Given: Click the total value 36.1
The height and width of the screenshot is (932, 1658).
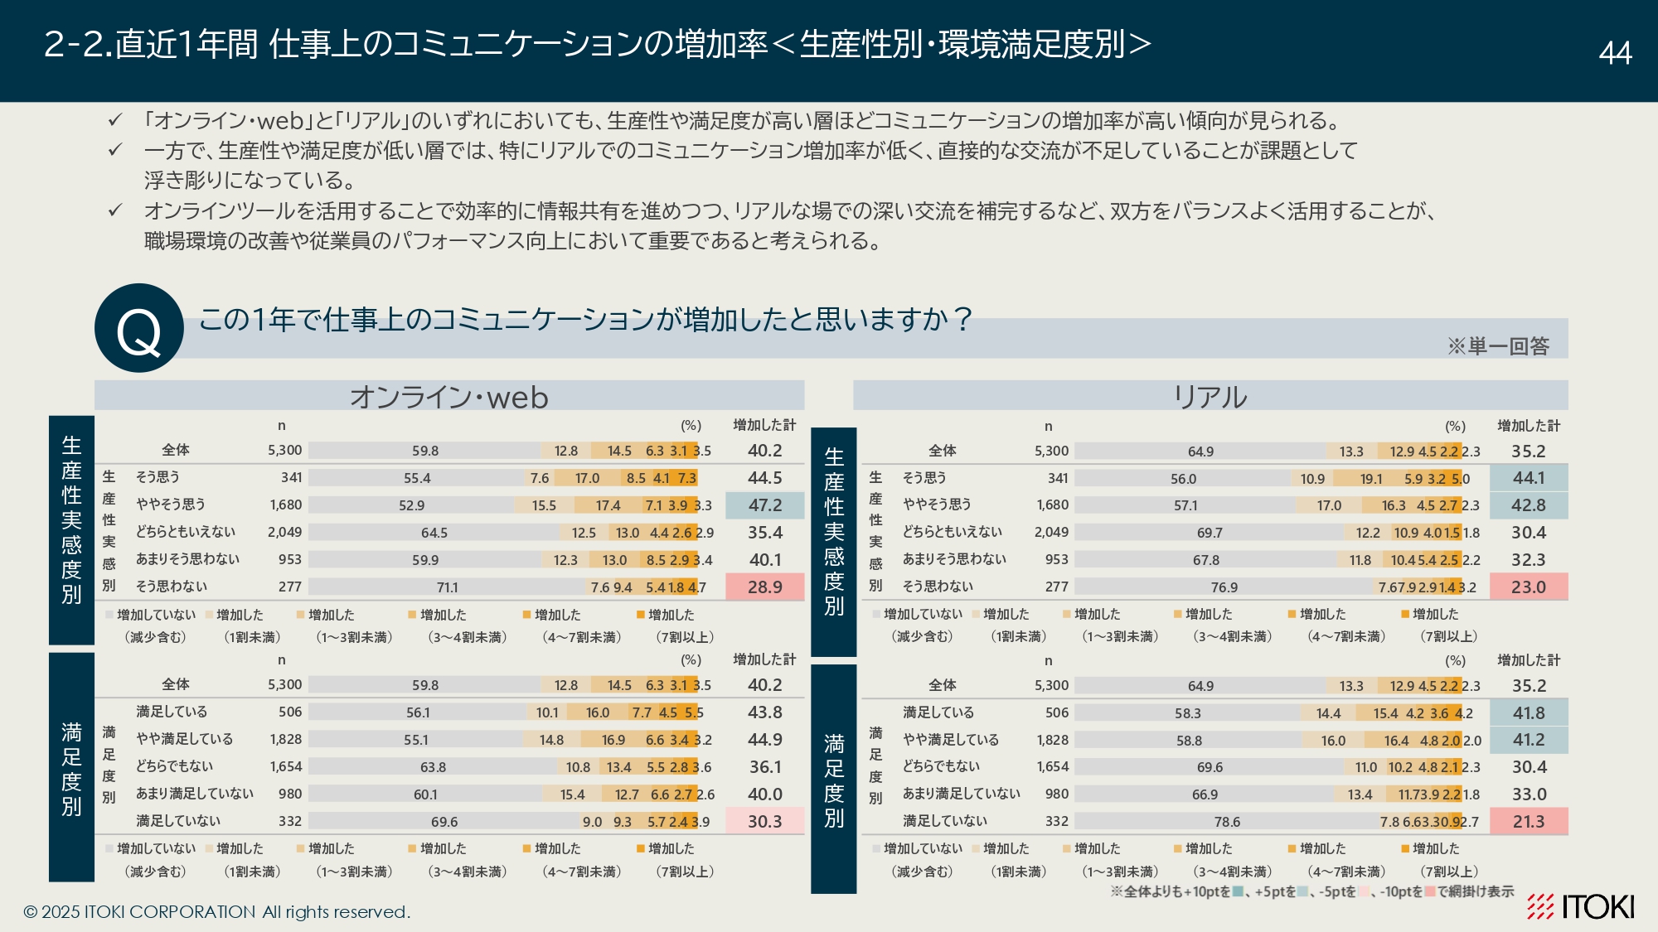Looking at the screenshot, I should pyautogui.click(x=764, y=766).
